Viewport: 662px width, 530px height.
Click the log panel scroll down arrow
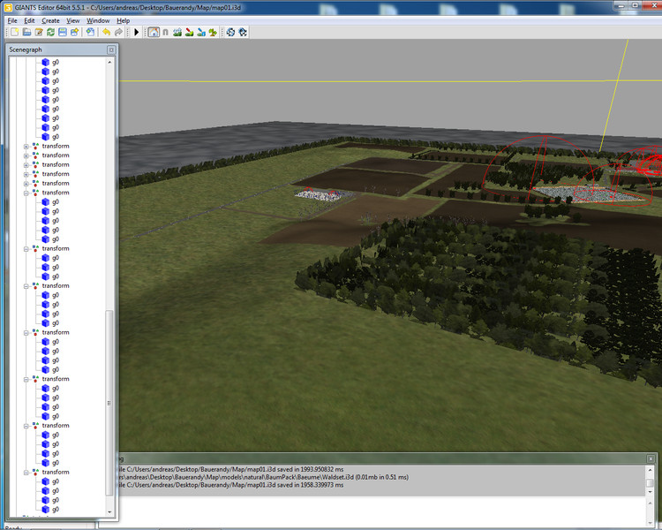pyautogui.click(x=651, y=492)
